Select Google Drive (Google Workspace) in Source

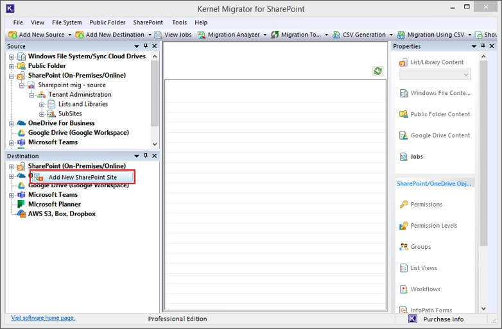[78, 133]
